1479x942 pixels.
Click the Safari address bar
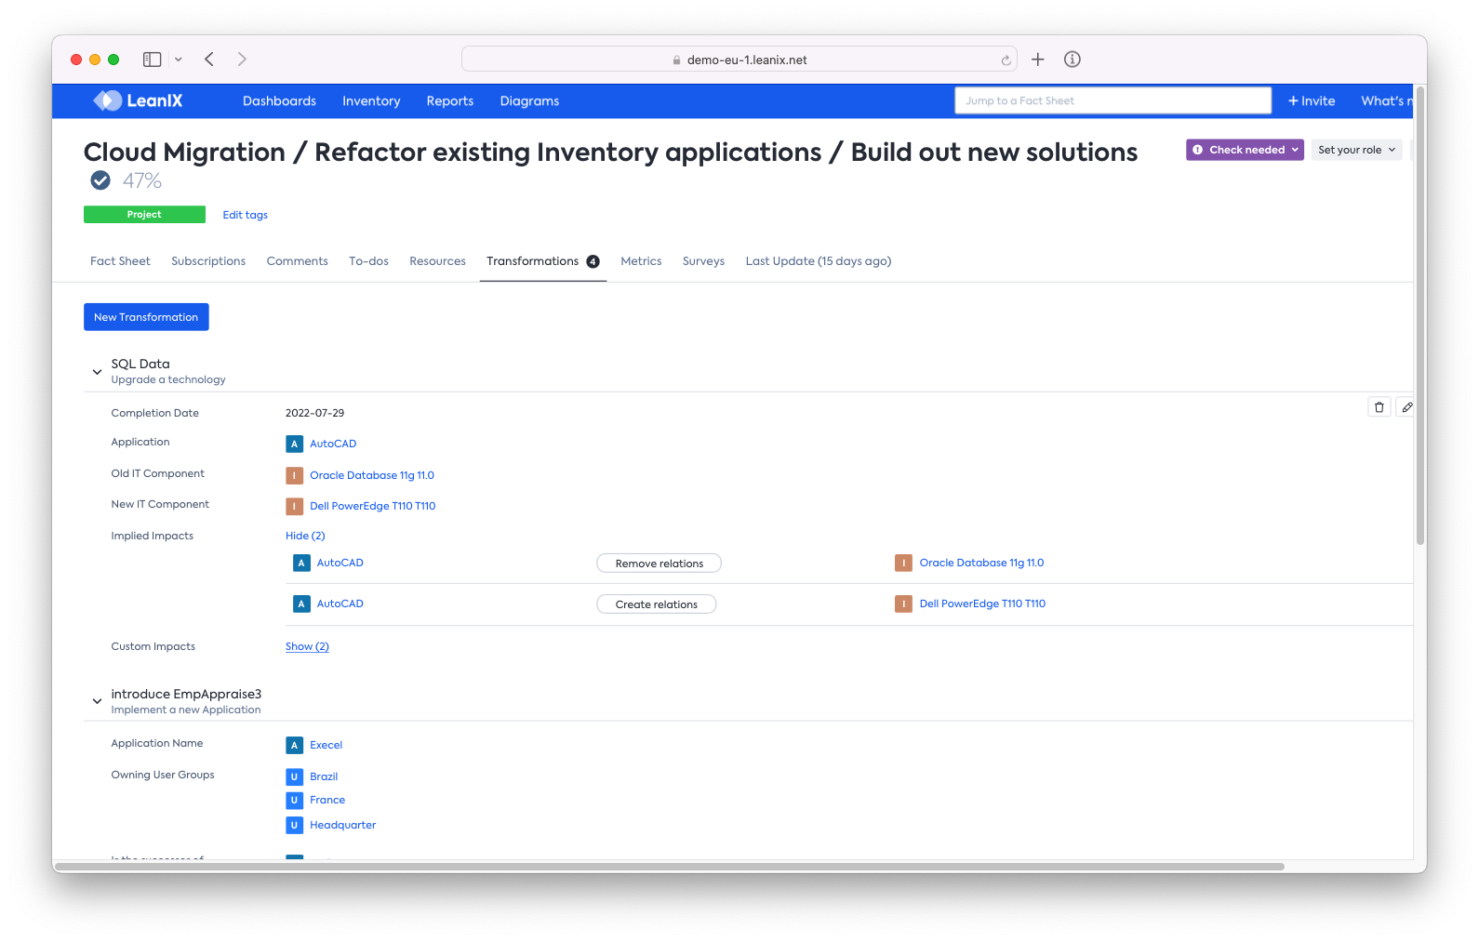point(739,60)
